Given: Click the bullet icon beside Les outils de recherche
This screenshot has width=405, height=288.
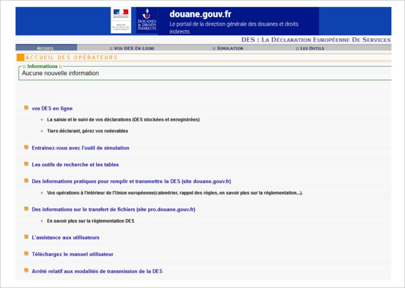Looking at the screenshot, I should click(26, 164).
